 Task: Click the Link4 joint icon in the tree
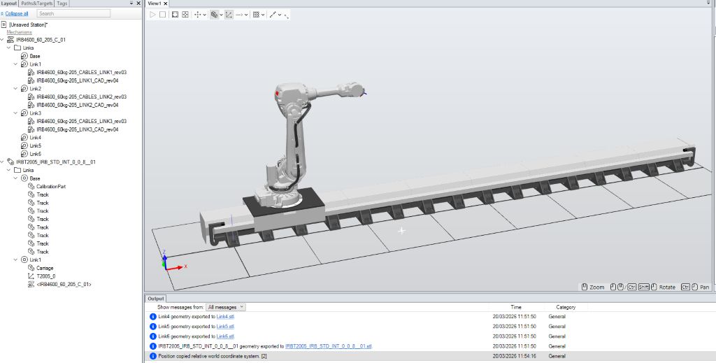24,138
